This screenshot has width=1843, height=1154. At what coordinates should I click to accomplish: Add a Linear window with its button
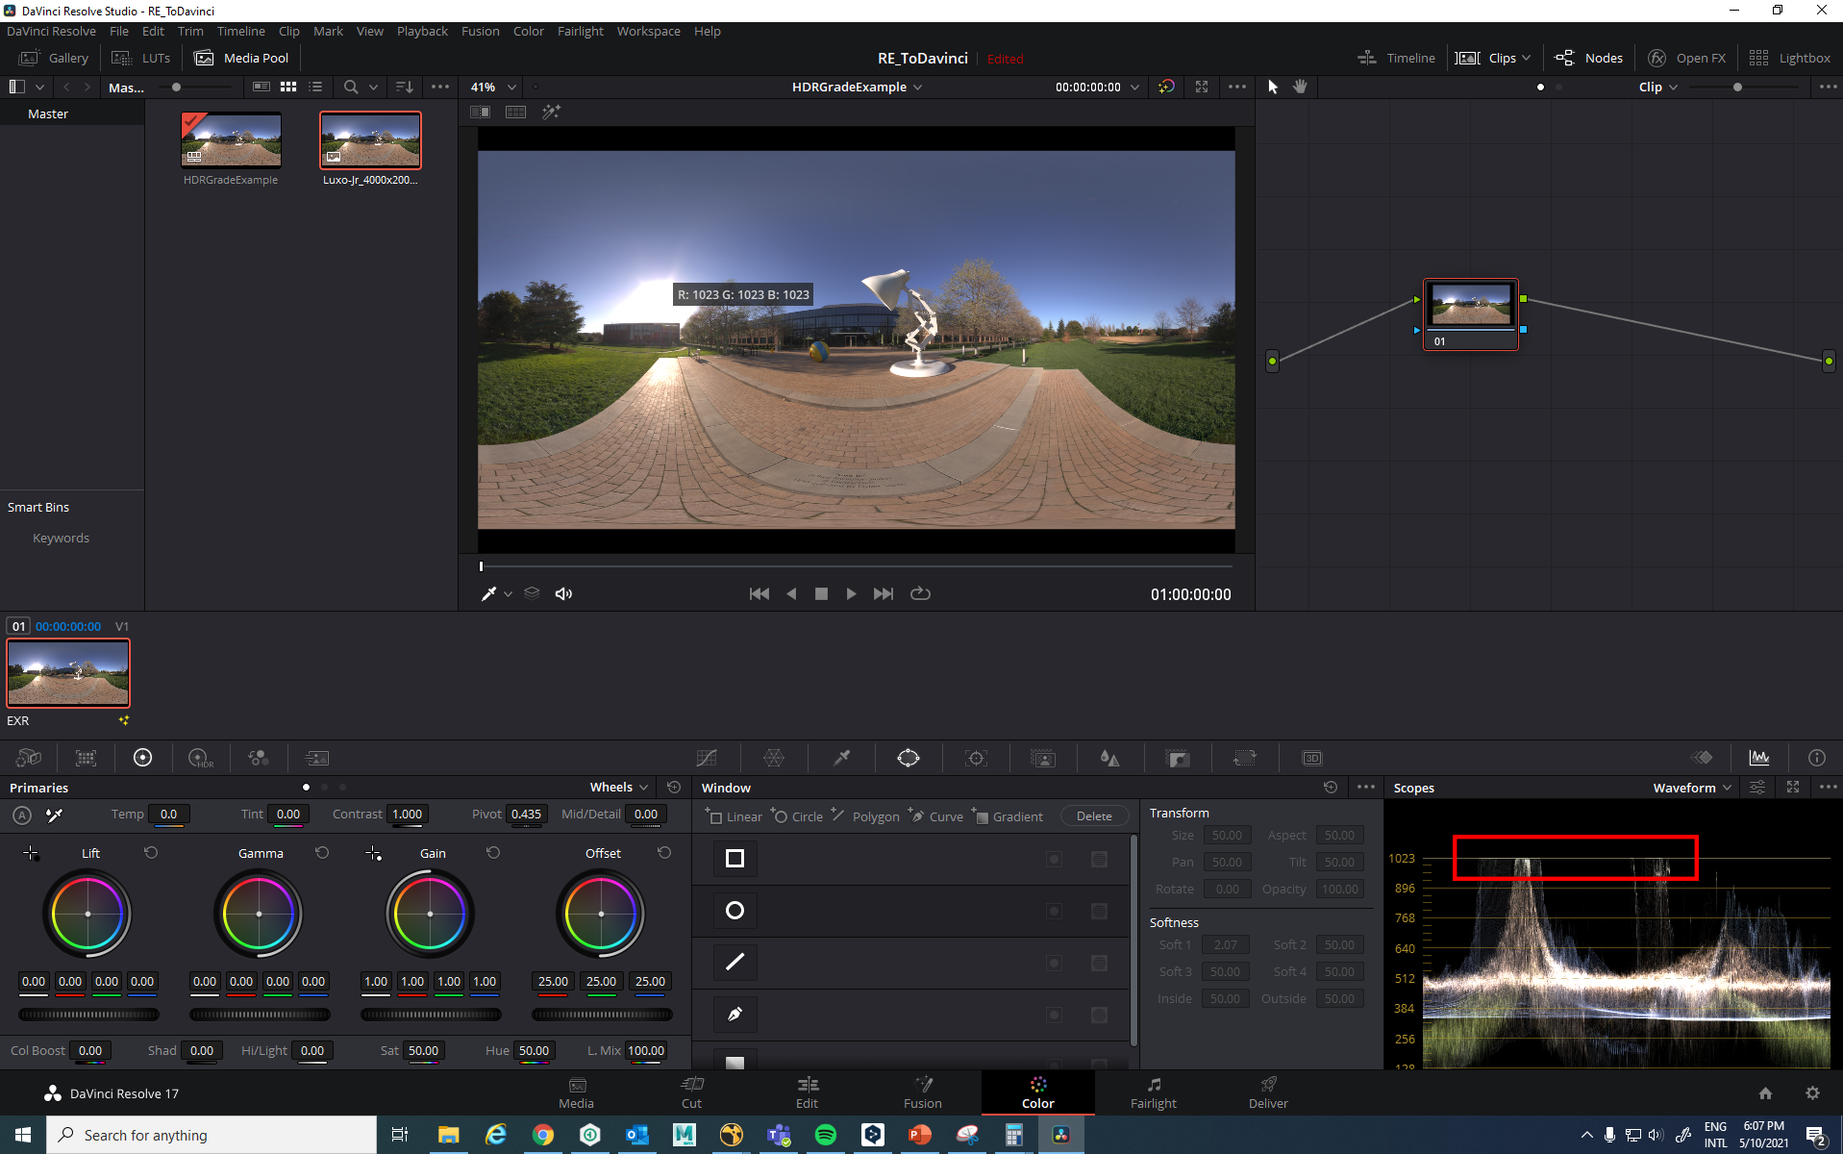734,815
